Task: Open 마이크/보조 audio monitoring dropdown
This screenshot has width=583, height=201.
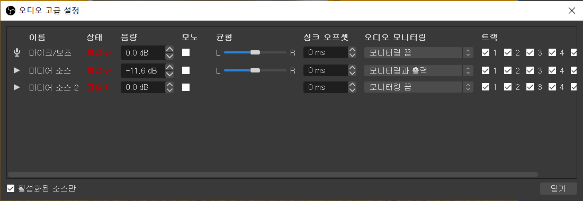Action: tap(419, 53)
